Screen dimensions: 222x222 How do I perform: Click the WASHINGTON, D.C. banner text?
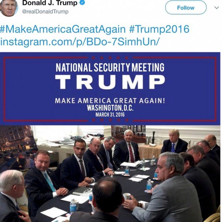[x=110, y=108]
